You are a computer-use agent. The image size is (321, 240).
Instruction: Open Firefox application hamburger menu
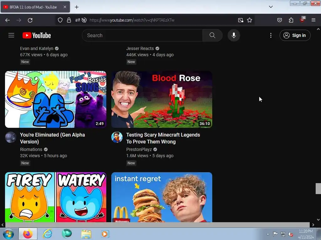(x=313, y=20)
